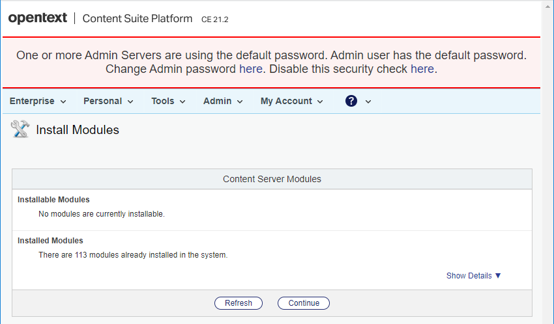The height and width of the screenshot is (324, 554).
Task: Expand the Admin dropdown menu
Action: pos(223,101)
